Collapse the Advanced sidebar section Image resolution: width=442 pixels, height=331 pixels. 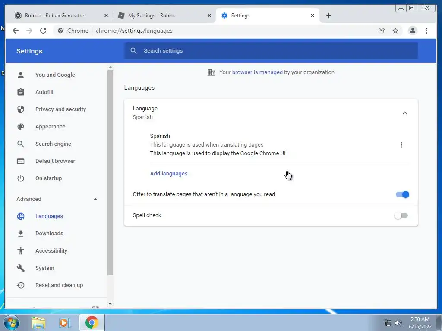click(95, 199)
